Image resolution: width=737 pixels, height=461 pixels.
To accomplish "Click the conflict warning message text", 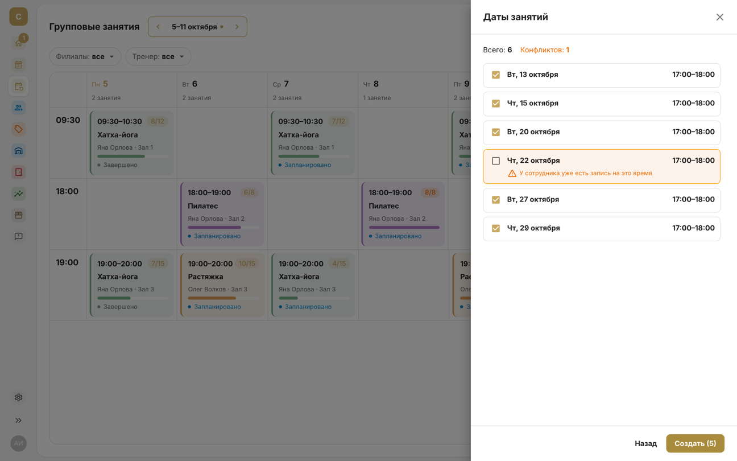I will pos(585,173).
